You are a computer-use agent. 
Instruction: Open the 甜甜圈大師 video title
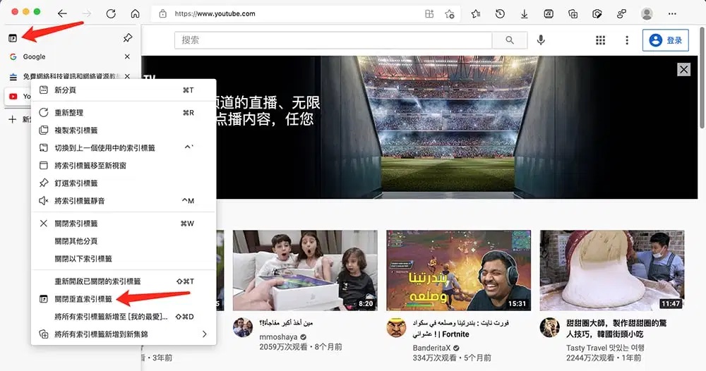coord(616,328)
